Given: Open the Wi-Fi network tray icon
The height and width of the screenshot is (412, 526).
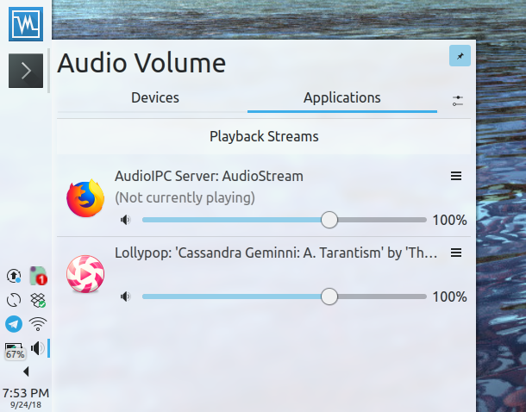Looking at the screenshot, I should click(x=38, y=324).
